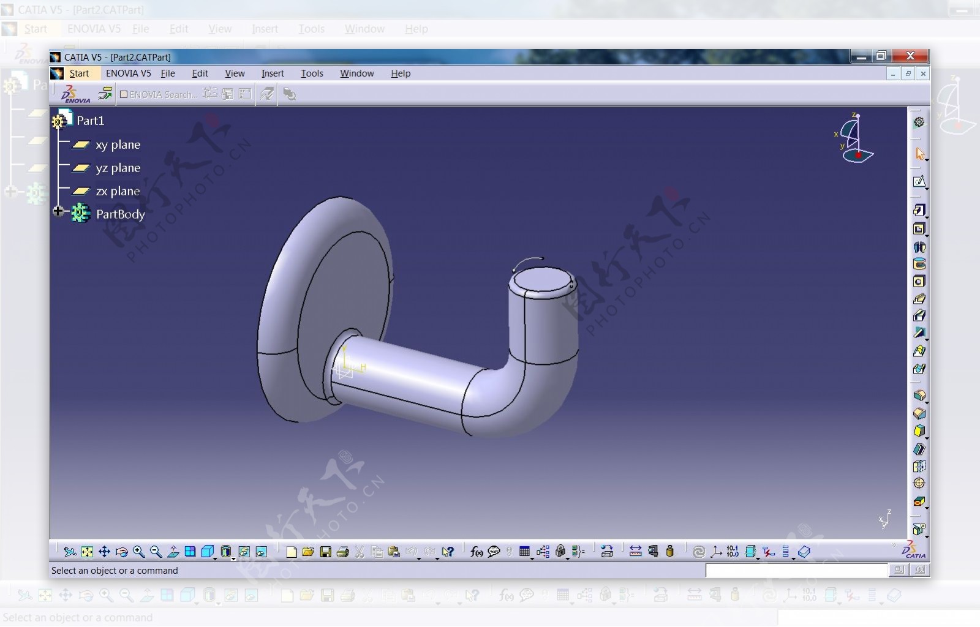Open the Pad flyout arrow
Viewport: 980px width, 627px height.
927,217
